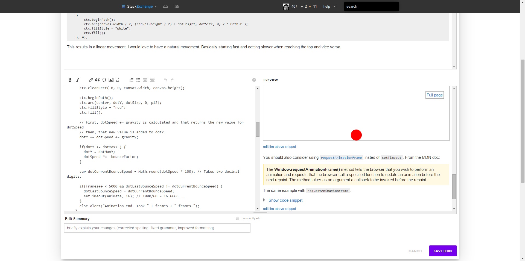
Task: Click 'This results in a linear movement' paragraph
Action: click(204, 47)
